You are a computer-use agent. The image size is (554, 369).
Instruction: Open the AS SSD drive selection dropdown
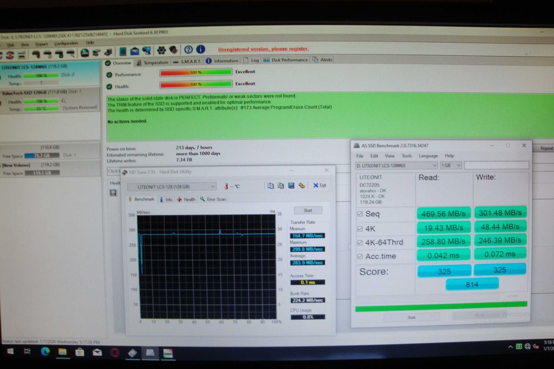point(397,165)
